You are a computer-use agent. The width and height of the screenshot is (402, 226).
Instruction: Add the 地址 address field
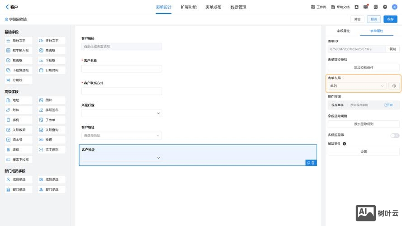click(x=19, y=100)
